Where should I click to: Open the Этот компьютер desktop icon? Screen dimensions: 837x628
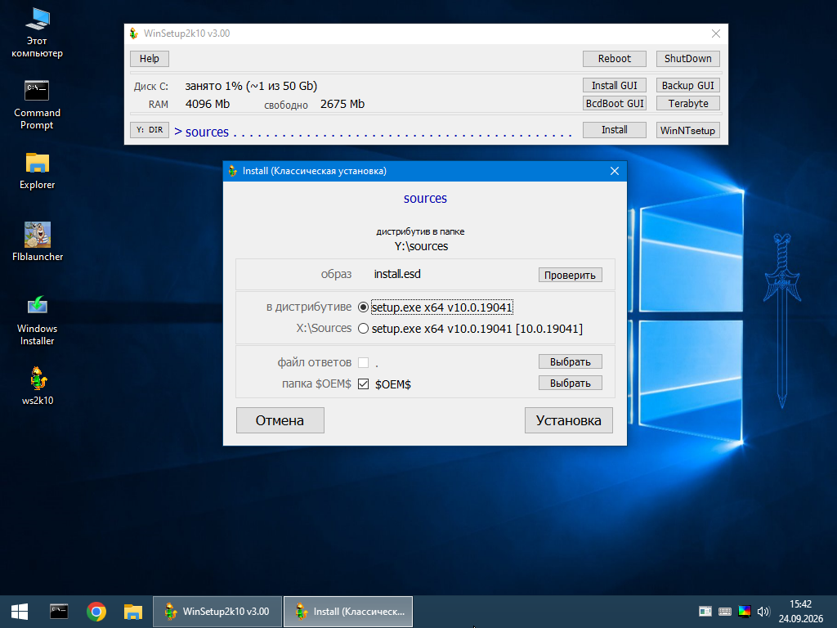(x=37, y=32)
